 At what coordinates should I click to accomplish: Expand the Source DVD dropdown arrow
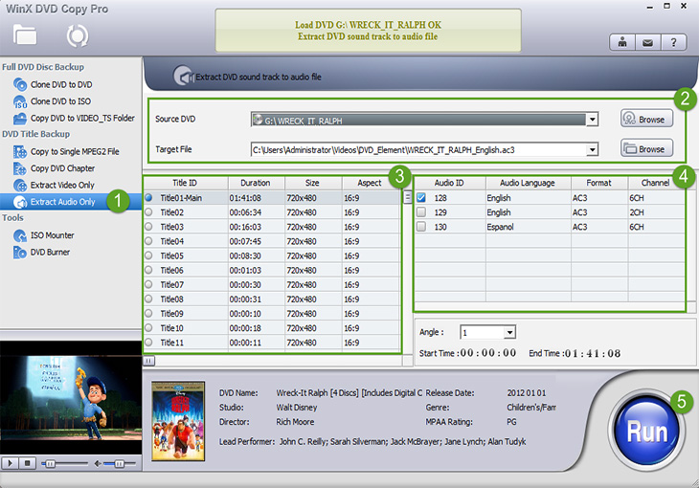pos(592,120)
